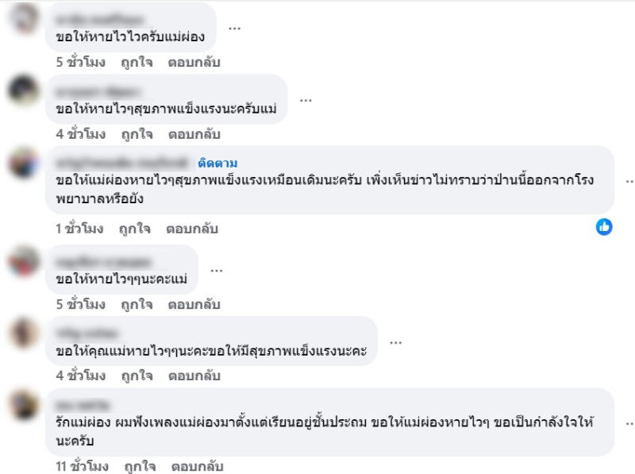Reply to the comment posted 1 ชั่วโมง ago
Viewport: 635px width, 474px height.
point(192,229)
